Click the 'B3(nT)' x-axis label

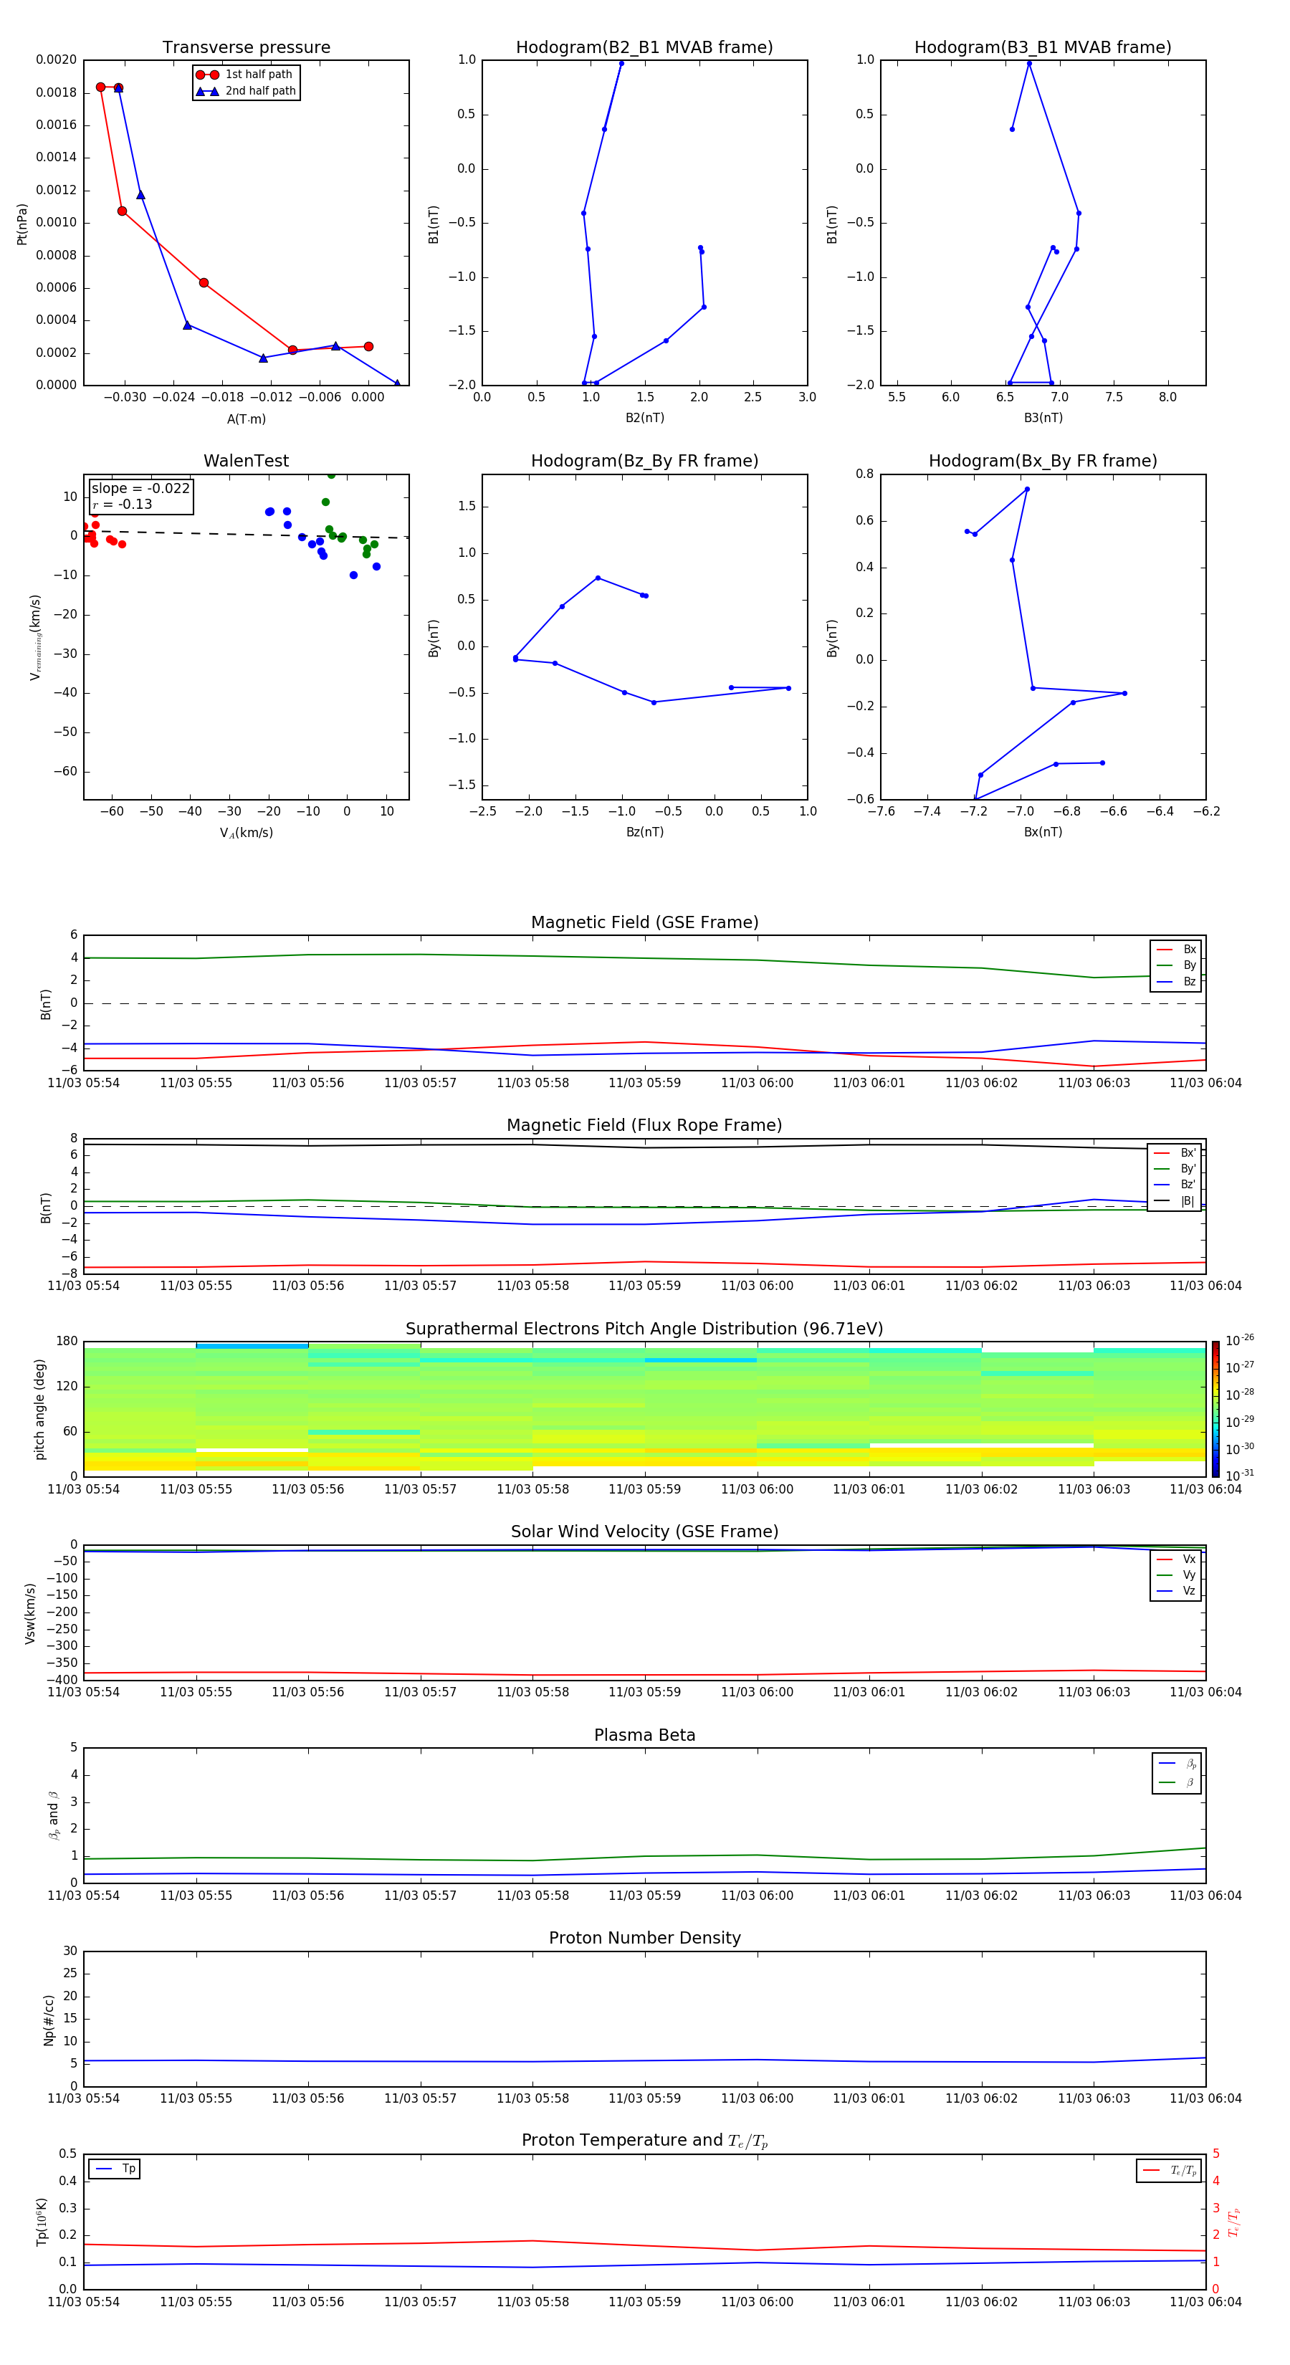(1043, 418)
